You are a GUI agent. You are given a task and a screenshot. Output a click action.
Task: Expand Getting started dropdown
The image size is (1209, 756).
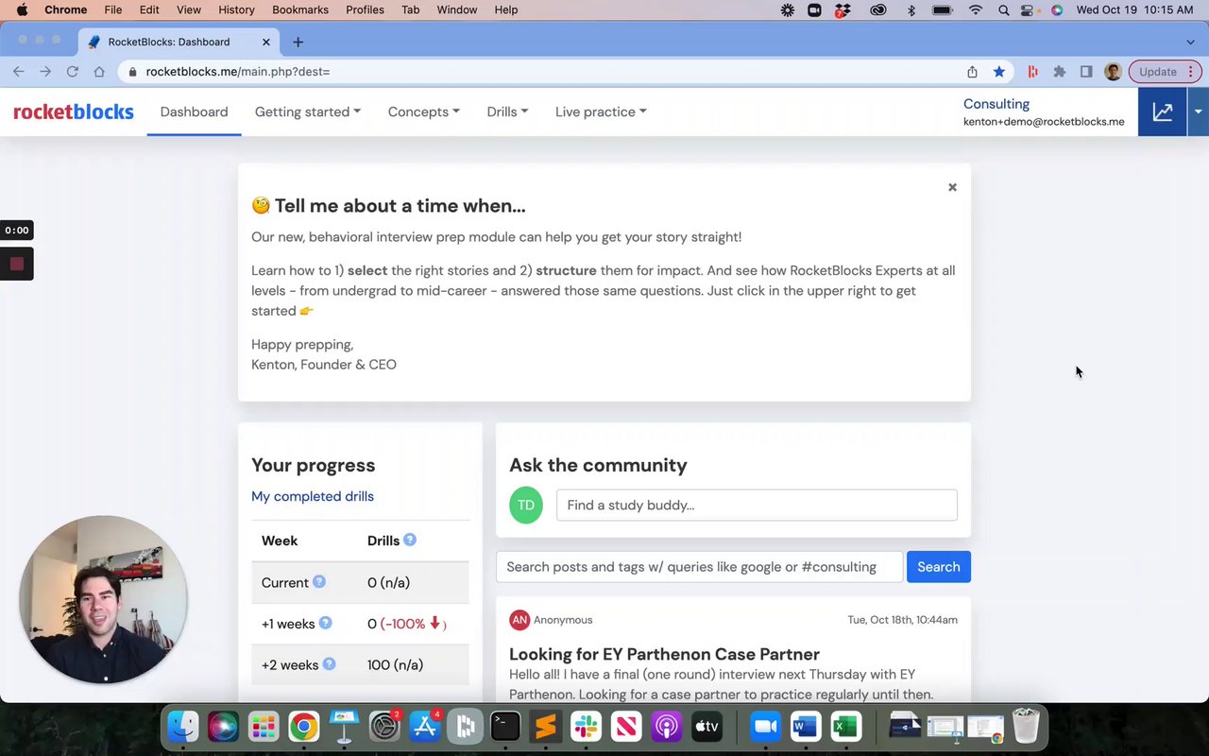(308, 112)
